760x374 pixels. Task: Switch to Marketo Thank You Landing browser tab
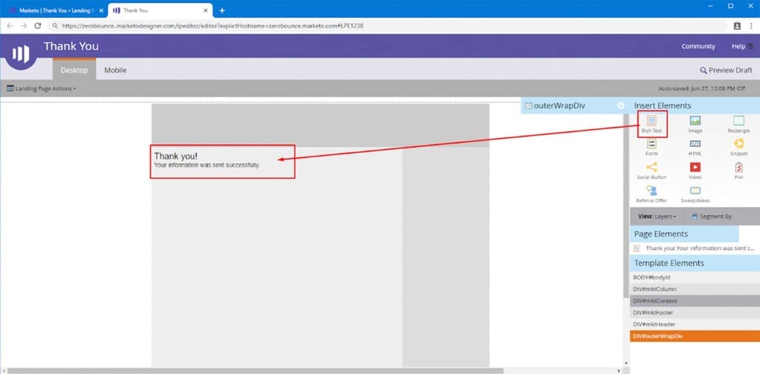[x=55, y=10]
